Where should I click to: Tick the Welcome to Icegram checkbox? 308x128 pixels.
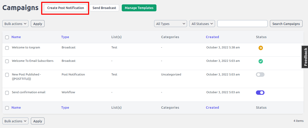[x=7, y=48]
